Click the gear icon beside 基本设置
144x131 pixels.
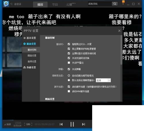(24, 38)
